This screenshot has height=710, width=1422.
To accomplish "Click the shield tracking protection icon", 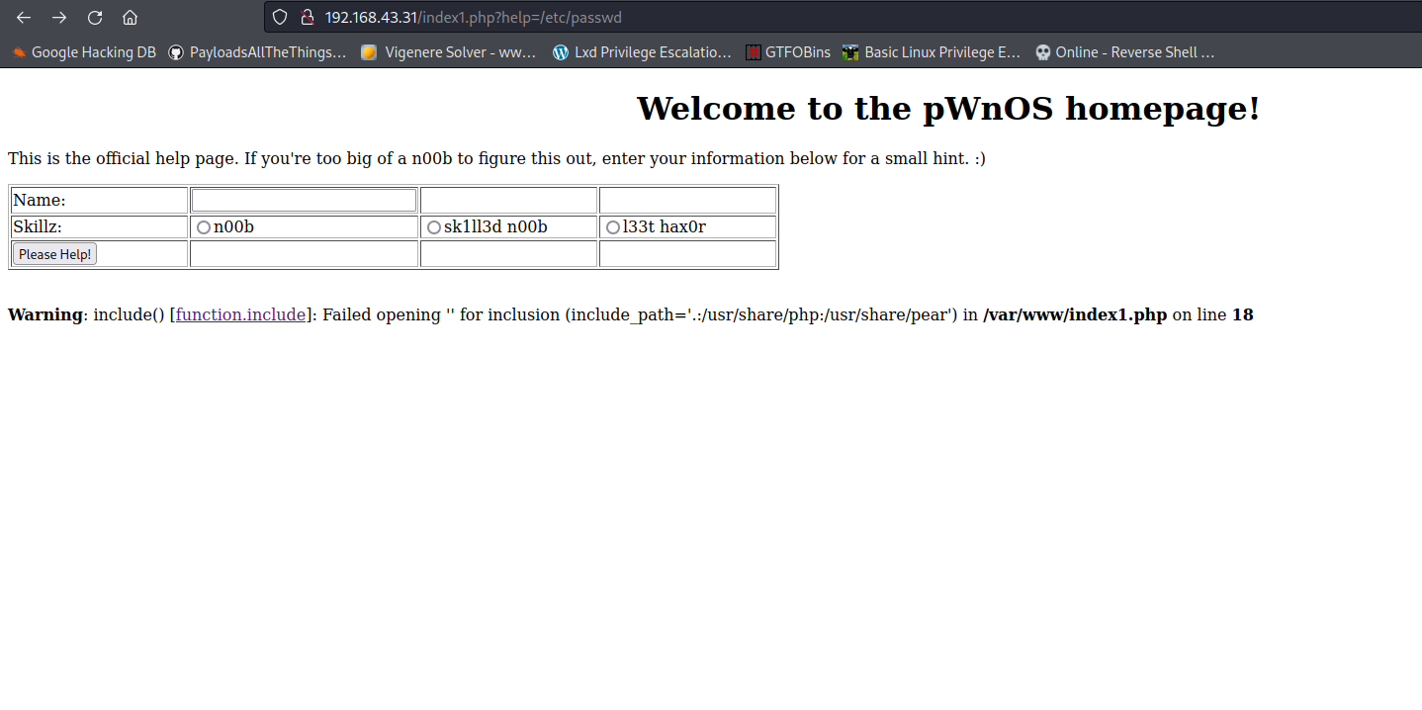I will pyautogui.click(x=280, y=18).
